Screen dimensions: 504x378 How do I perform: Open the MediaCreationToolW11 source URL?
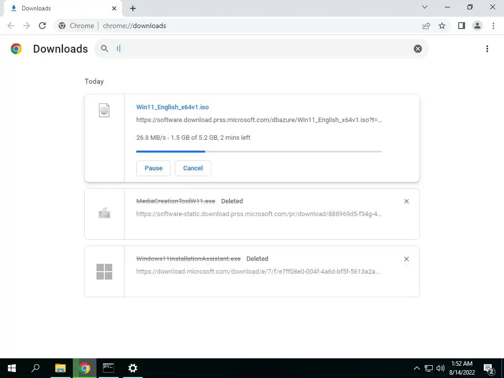pos(259,214)
